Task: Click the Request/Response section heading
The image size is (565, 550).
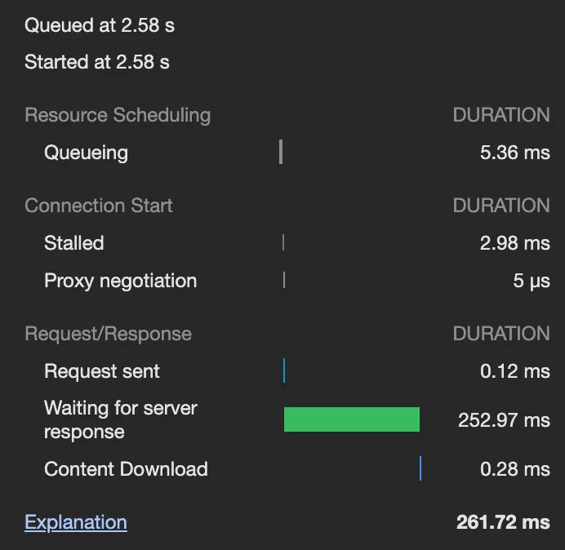Action: (109, 334)
